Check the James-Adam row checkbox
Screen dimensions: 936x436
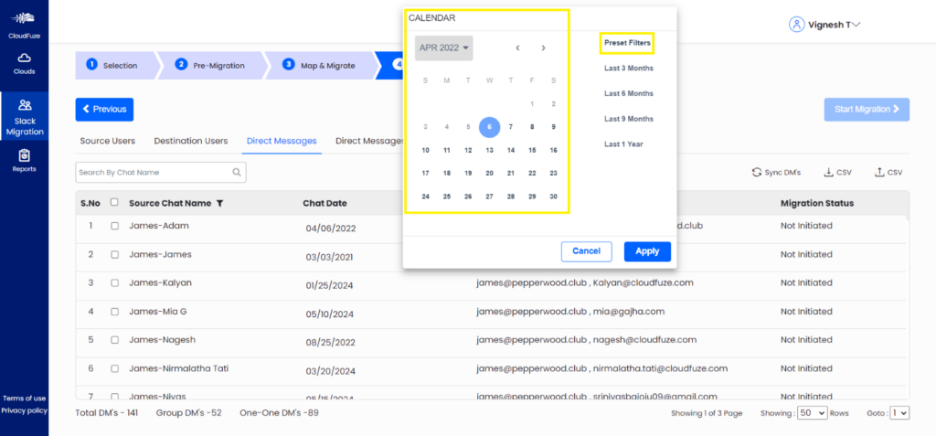pyautogui.click(x=114, y=227)
